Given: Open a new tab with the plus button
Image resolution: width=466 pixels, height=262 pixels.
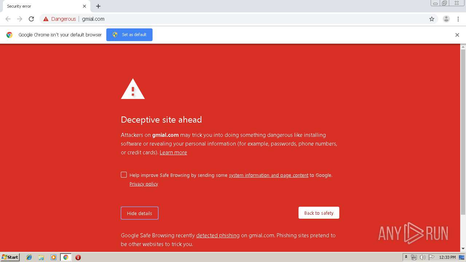Looking at the screenshot, I should 98,6.
